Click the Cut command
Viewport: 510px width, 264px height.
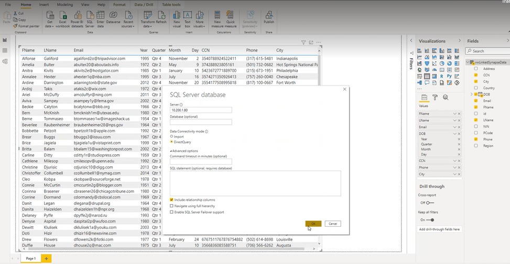click(x=18, y=13)
